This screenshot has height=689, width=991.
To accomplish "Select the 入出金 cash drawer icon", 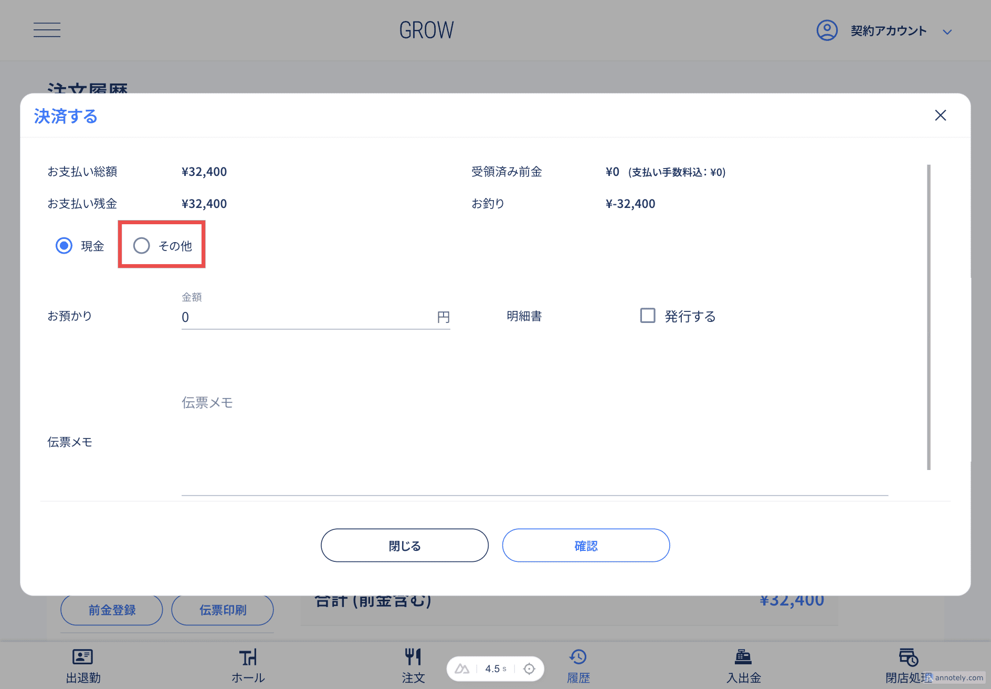I will coord(742,657).
